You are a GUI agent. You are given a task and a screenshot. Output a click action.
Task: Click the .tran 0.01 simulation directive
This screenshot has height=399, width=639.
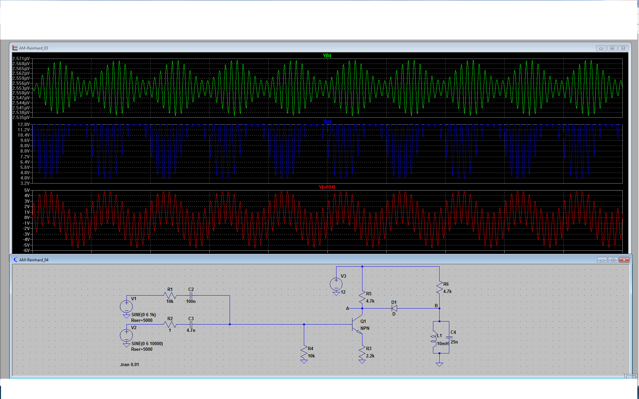[x=130, y=365]
